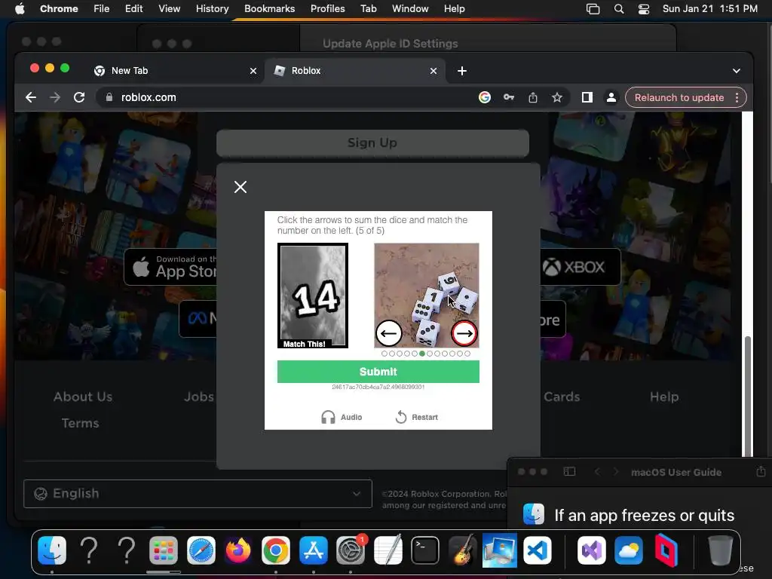Click the Restart circular arrow icon
Viewport: 772px width, 579px height.
tap(401, 417)
